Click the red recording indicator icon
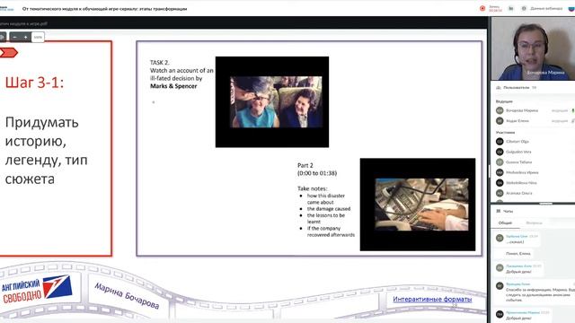Screen dimensions: 575x323 point(482,8)
